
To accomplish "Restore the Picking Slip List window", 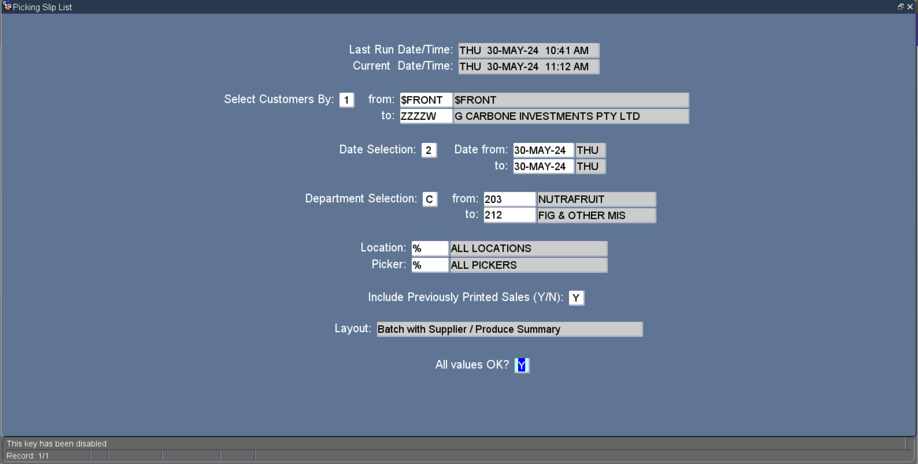I will [x=900, y=7].
